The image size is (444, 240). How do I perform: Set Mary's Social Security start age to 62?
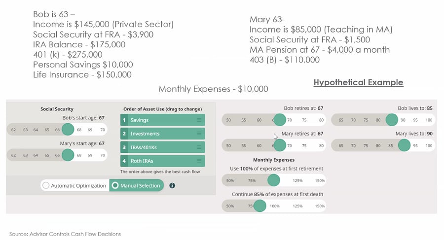(13, 156)
